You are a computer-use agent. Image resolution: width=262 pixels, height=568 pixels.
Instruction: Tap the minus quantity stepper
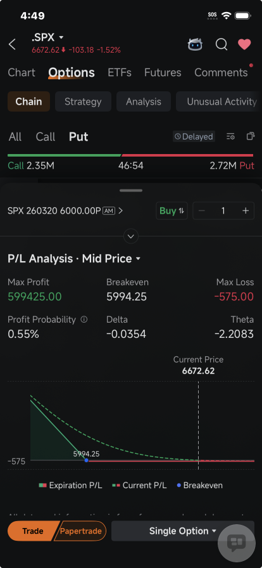[x=202, y=211]
